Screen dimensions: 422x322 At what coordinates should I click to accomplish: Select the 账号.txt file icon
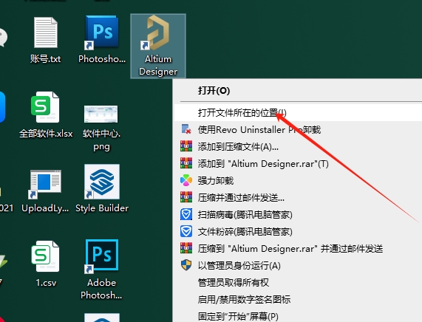coord(46,32)
